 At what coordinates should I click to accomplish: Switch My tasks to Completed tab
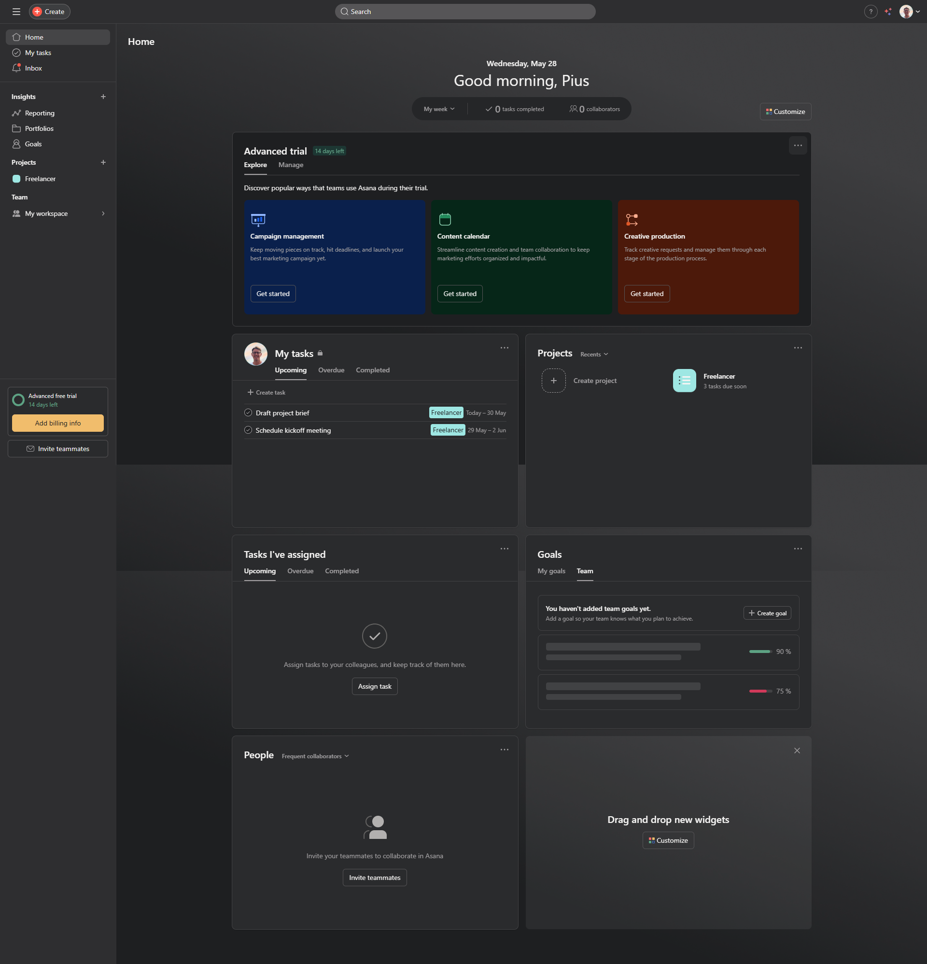click(373, 370)
